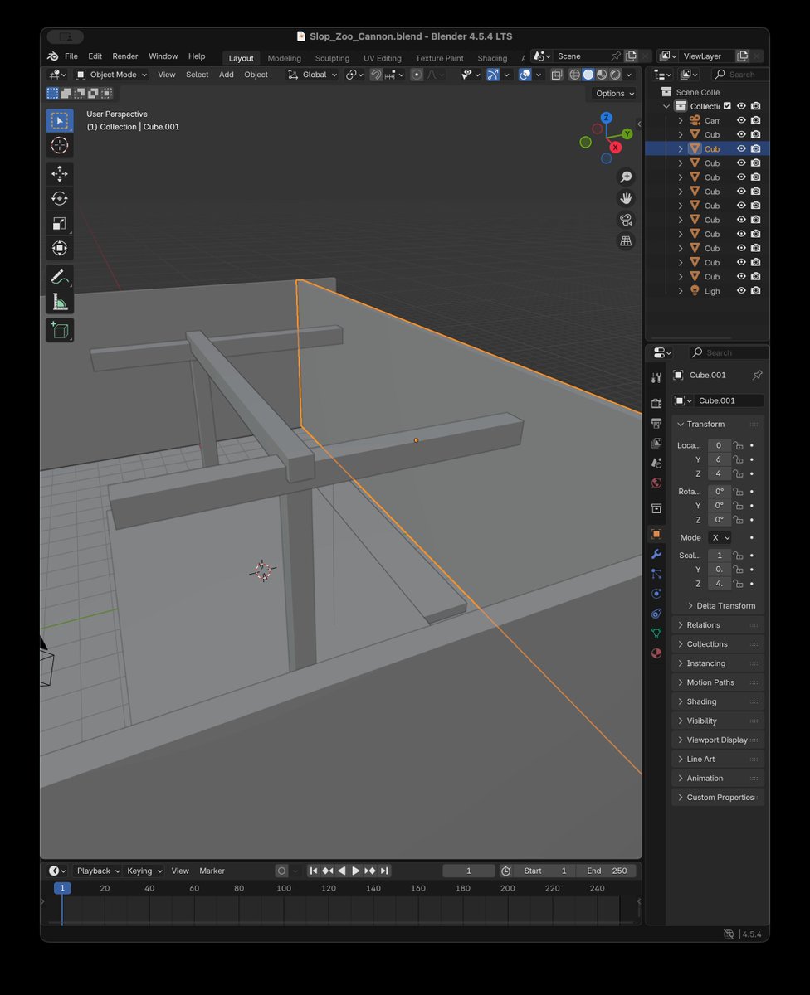
Task: Open the Render properties tab
Action: coord(656,403)
